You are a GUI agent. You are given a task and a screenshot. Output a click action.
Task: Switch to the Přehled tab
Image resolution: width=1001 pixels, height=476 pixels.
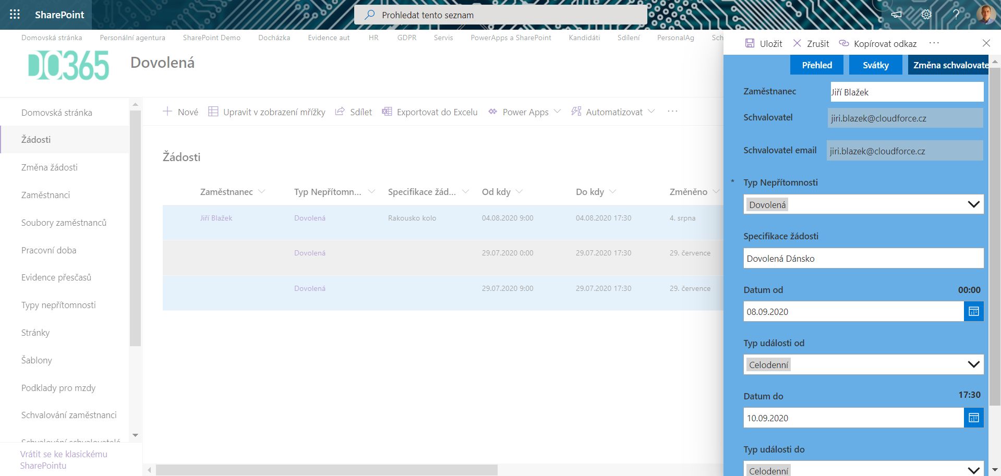pos(816,65)
